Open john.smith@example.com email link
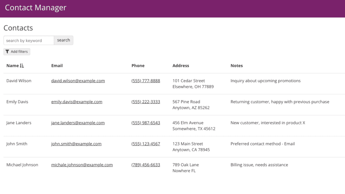The image size is (345, 194). [76, 144]
